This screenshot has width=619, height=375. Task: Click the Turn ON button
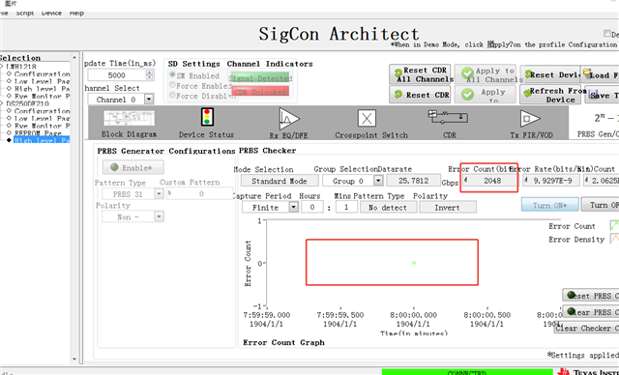550,205
